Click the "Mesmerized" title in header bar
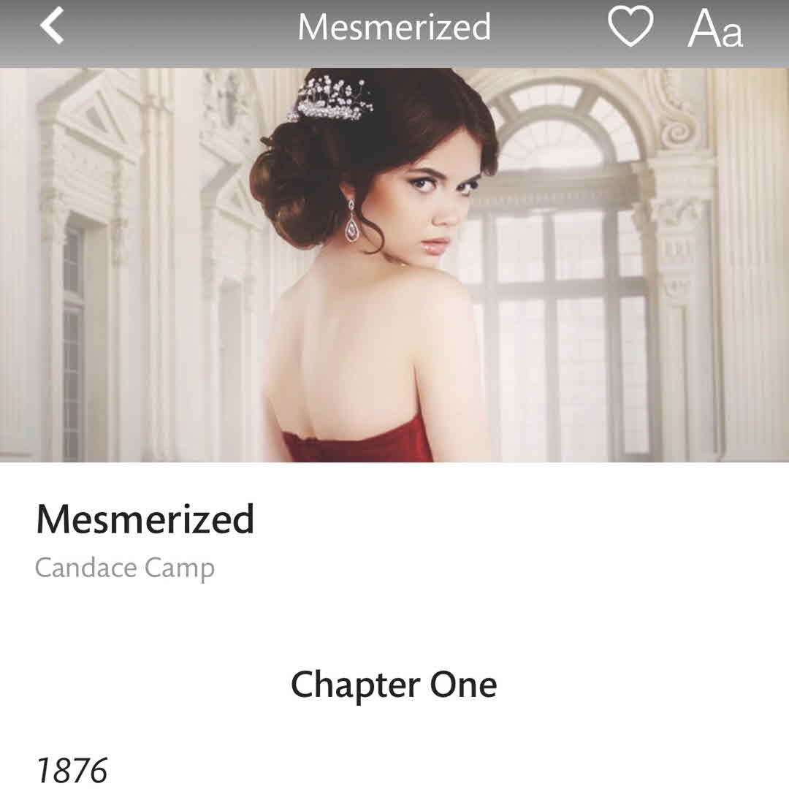This screenshot has height=789, width=789. 394,27
